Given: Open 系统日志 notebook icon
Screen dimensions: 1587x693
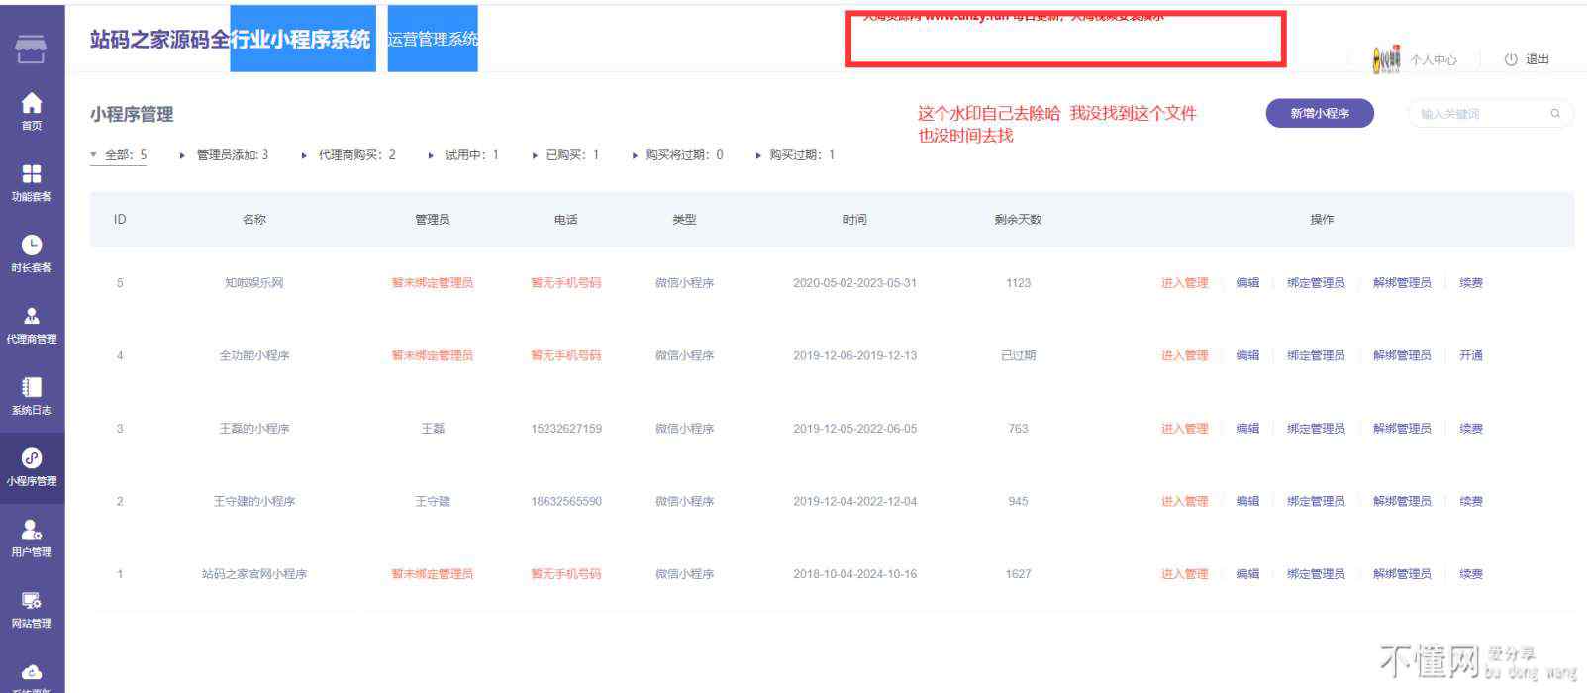Looking at the screenshot, I should [32, 387].
